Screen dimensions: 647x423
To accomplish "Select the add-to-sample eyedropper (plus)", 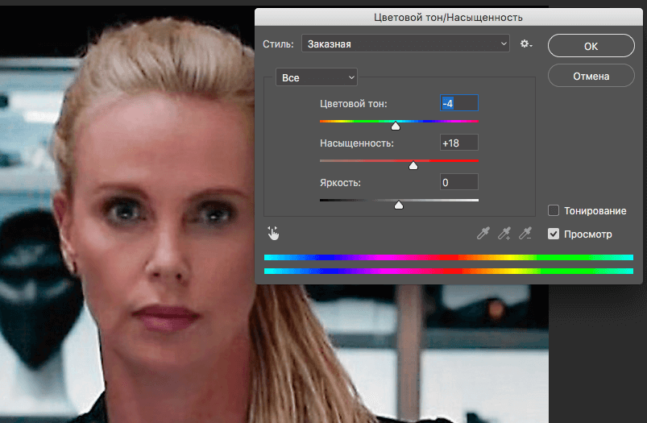I will [504, 234].
